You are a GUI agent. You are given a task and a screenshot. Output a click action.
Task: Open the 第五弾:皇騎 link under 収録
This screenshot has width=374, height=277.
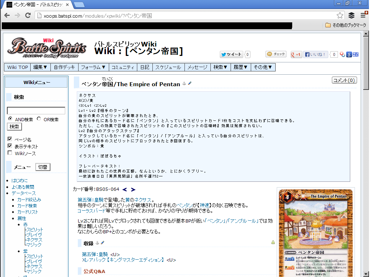tap(95, 255)
